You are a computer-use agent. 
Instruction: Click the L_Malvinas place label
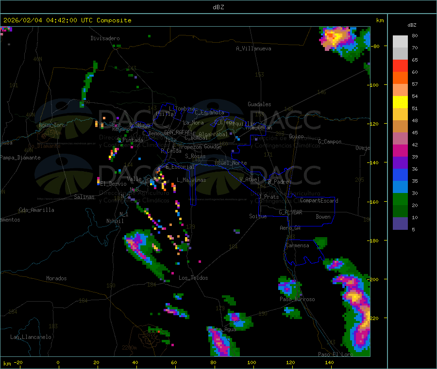click(191, 180)
